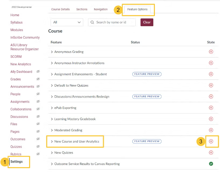Click the hidden-eye icon beside Ally Dashboard

(38, 71)
